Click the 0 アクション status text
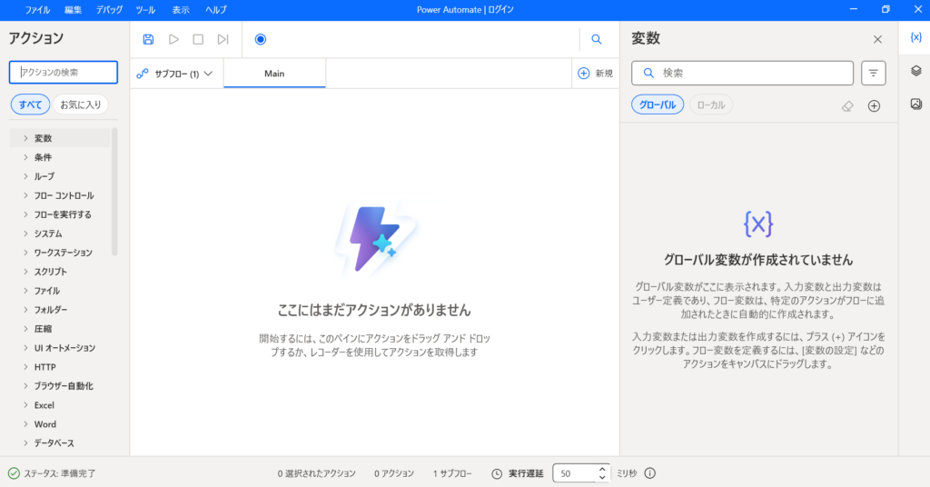The height and width of the screenshot is (487, 930). 394,473
